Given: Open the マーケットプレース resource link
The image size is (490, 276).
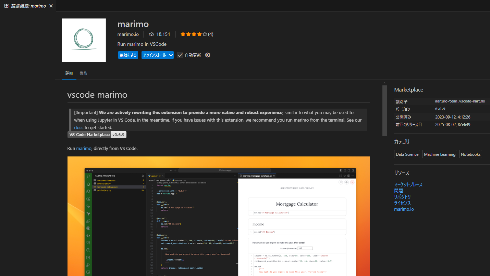Looking at the screenshot, I should click(408, 184).
